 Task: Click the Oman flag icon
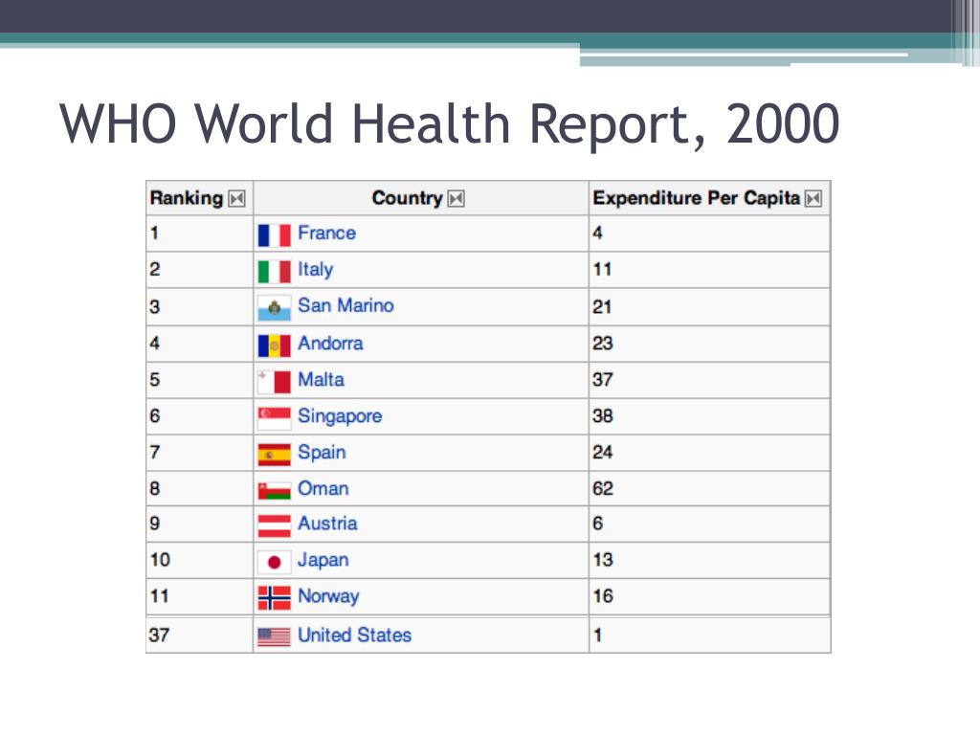275,490
